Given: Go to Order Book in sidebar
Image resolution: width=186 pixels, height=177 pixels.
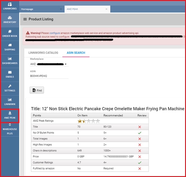Looking at the screenshot, I should click(x=10, y=33).
